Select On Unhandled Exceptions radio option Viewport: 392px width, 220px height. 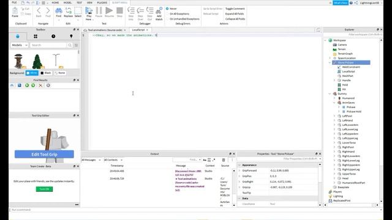pyautogui.click(x=167, y=19)
